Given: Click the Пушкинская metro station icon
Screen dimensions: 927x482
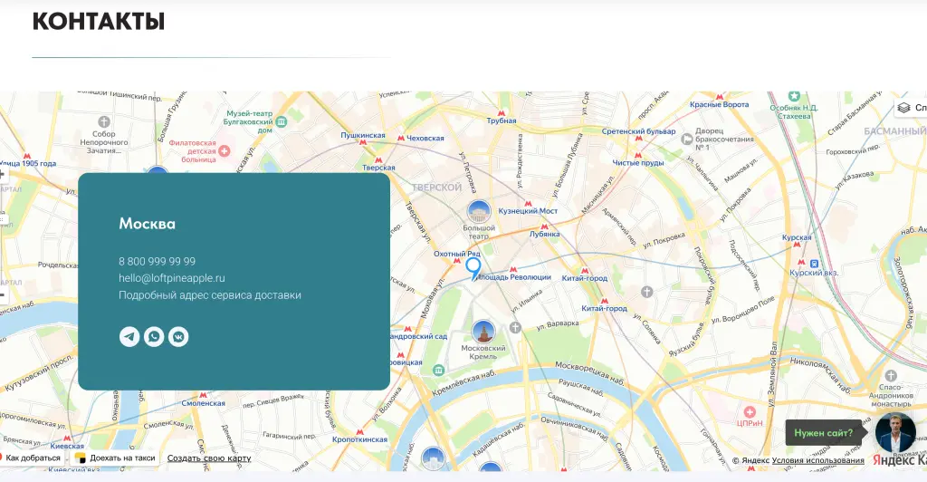Looking at the screenshot, I should pyautogui.click(x=363, y=142).
